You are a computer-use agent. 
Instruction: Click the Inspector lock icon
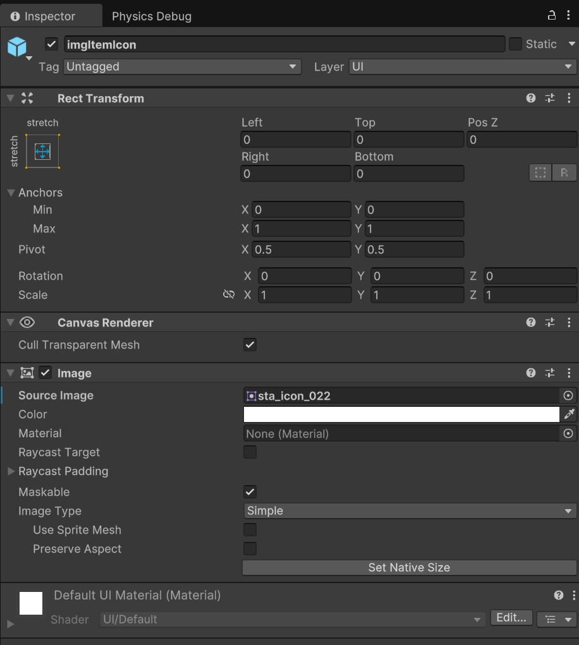coord(551,16)
